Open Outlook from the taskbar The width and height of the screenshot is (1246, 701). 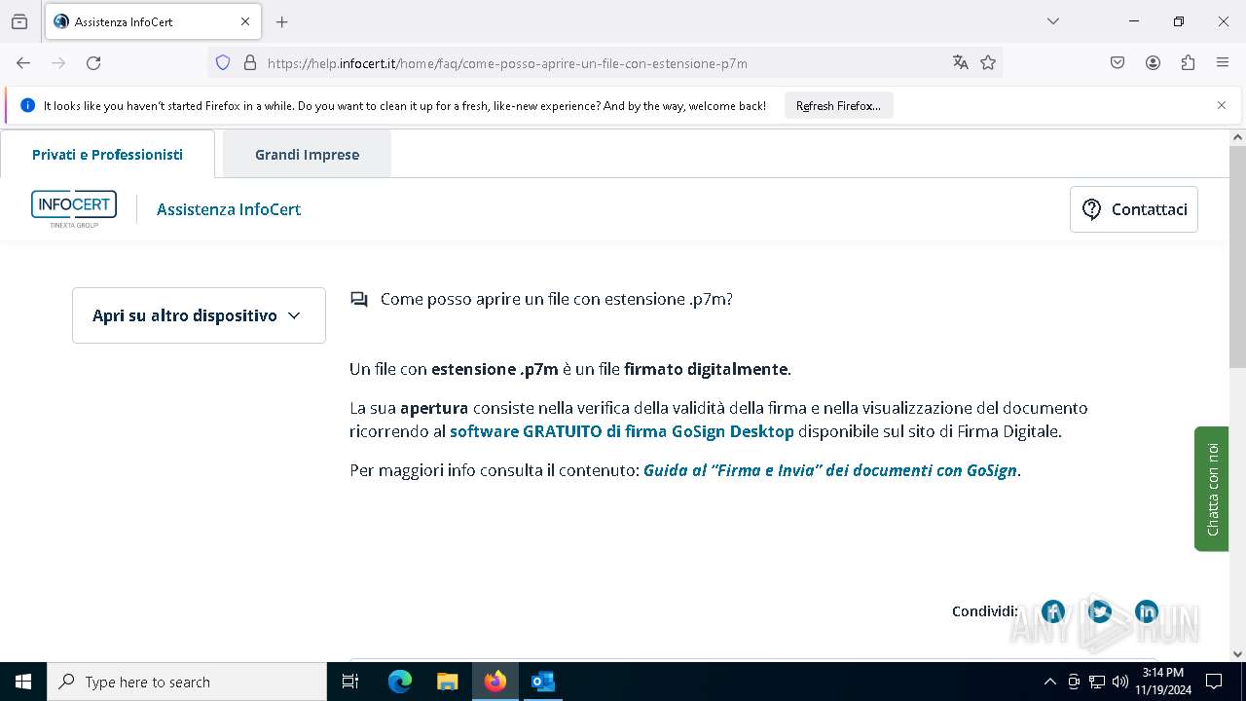click(x=543, y=682)
